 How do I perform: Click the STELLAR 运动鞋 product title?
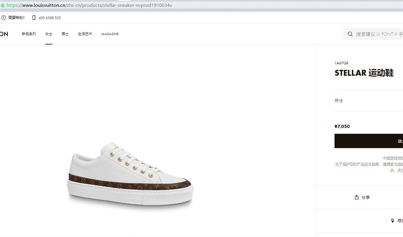364,73
